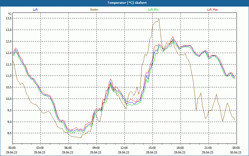Click the 13,5 y-axis value
The height and width of the screenshot is (156, 249).
pos(9,18)
